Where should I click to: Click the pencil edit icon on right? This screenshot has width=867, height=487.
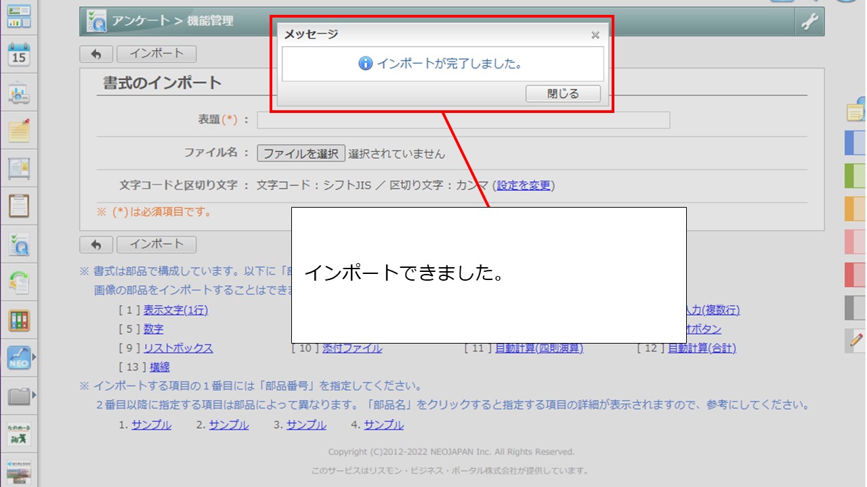[x=857, y=340]
